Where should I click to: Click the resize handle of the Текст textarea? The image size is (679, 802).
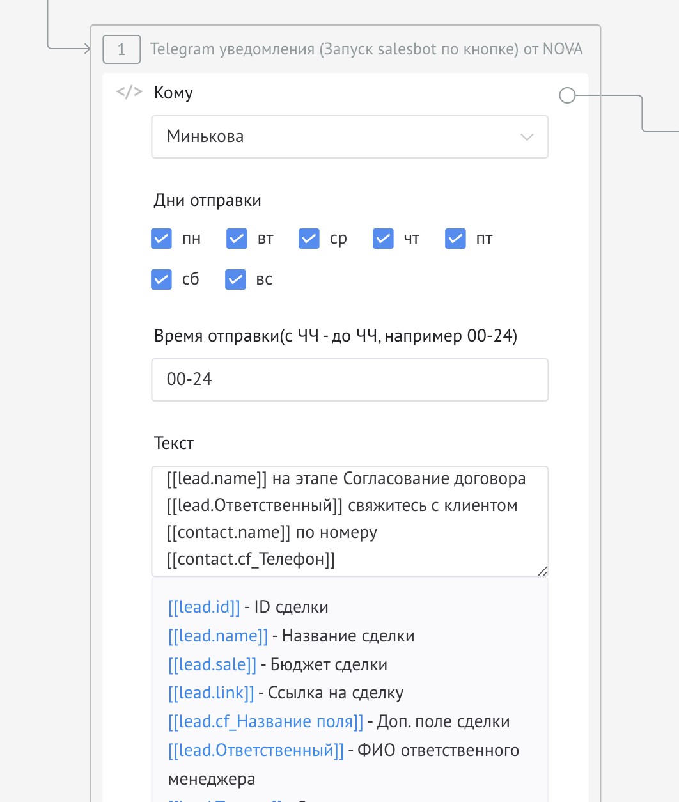[543, 571]
